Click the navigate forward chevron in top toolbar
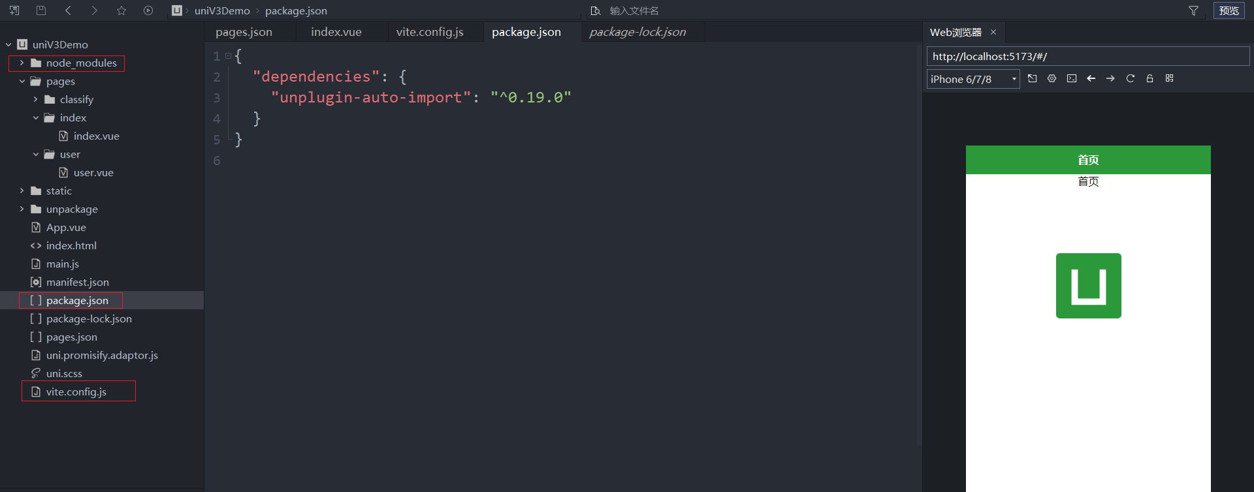This screenshot has width=1254, height=492. click(95, 10)
